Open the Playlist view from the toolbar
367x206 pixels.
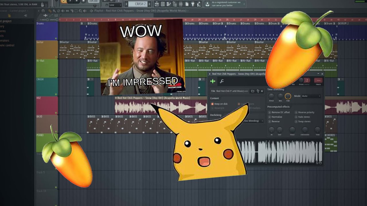point(157,4)
